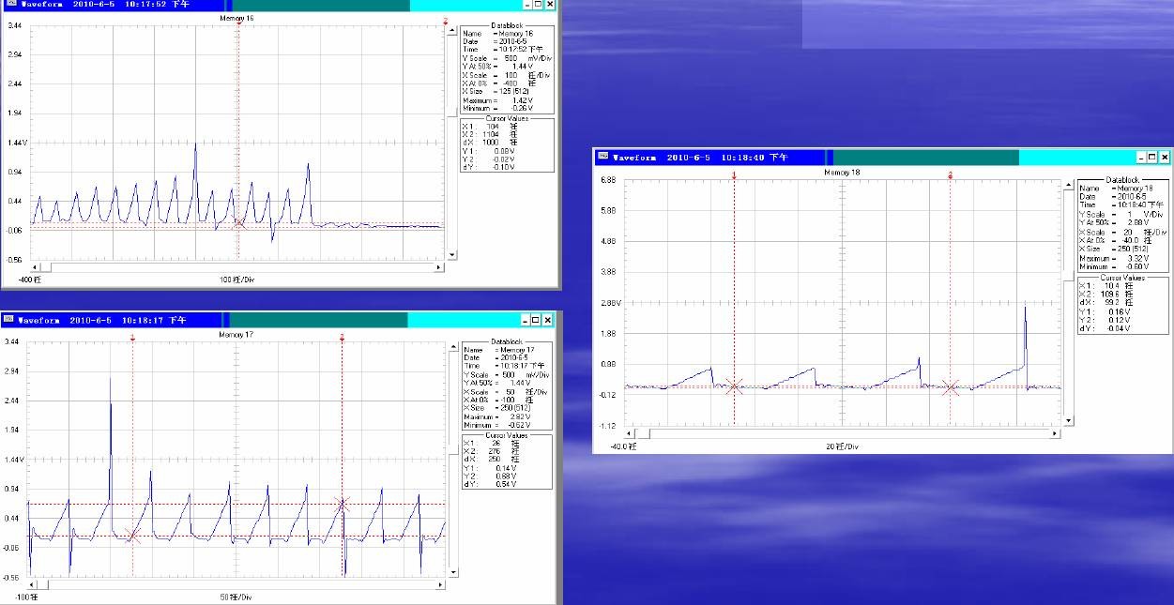Click the cursor crosshair in Memory 16 plot

(x=238, y=222)
